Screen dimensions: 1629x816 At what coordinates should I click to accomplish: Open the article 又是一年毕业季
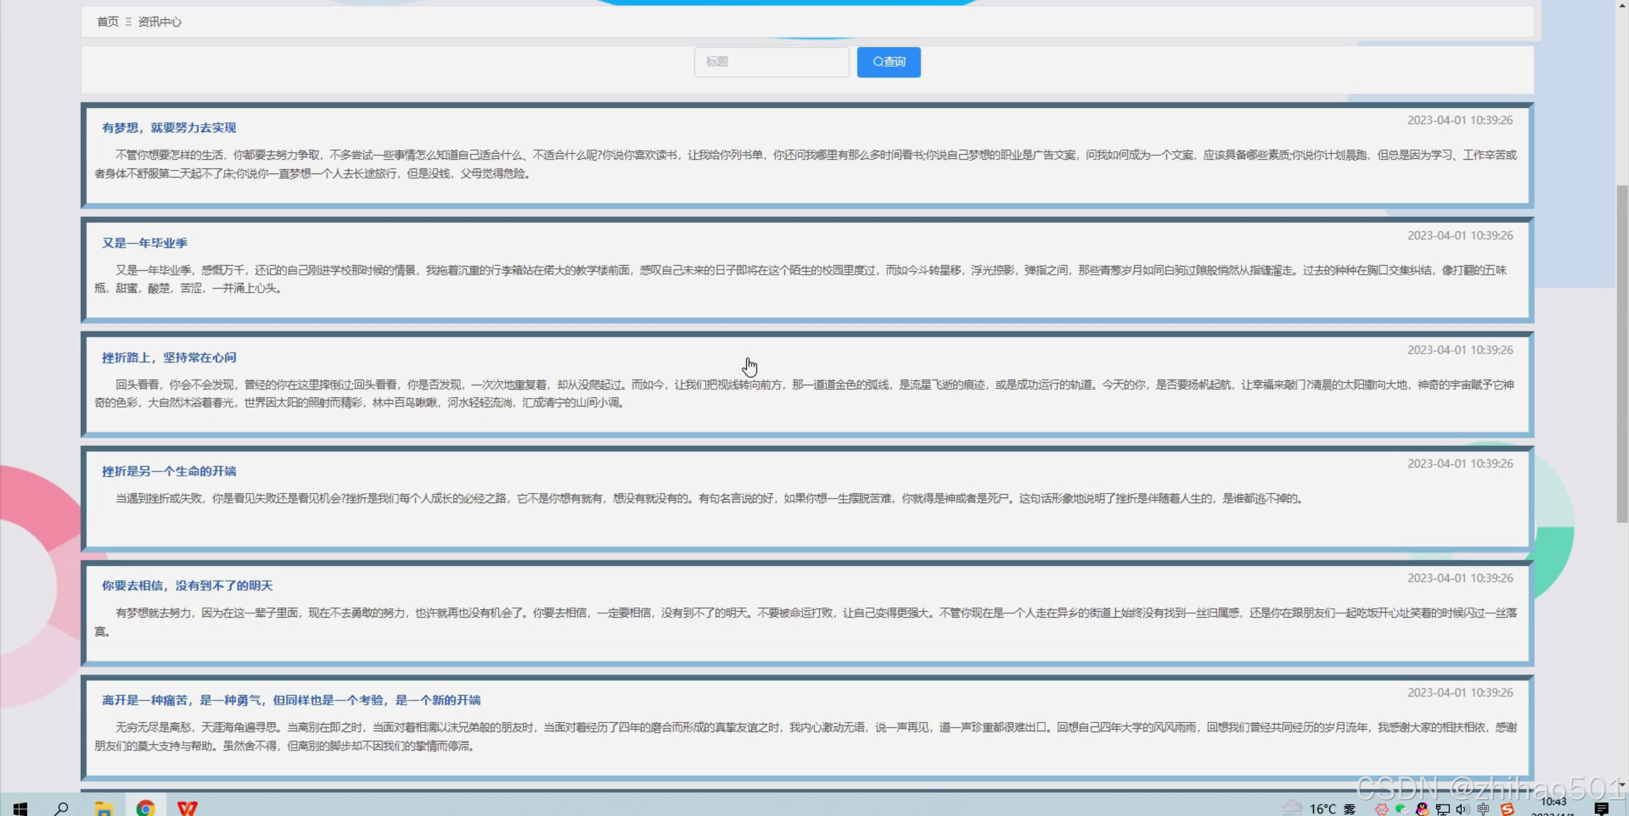(x=145, y=243)
